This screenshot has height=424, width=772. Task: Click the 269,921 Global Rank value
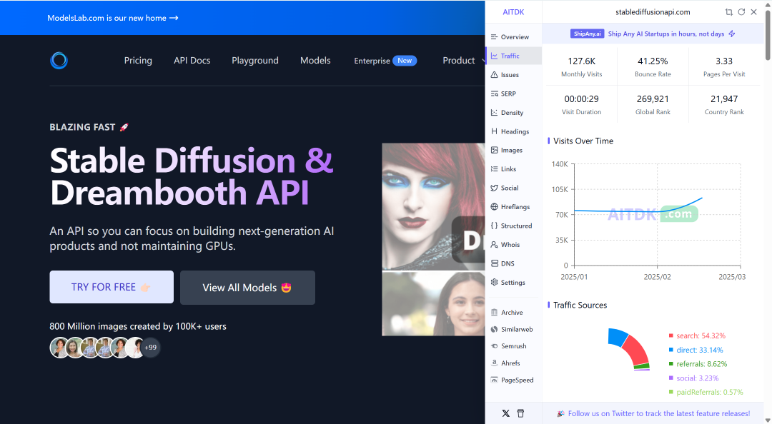click(x=653, y=99)
